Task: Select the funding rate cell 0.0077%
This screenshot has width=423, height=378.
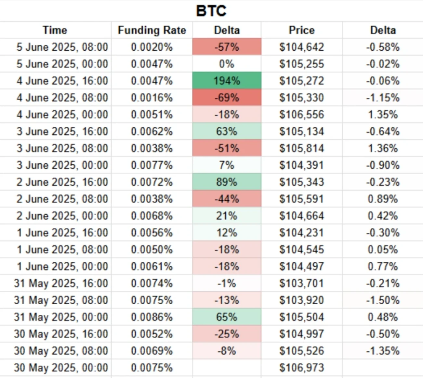Action: [152, 165]
